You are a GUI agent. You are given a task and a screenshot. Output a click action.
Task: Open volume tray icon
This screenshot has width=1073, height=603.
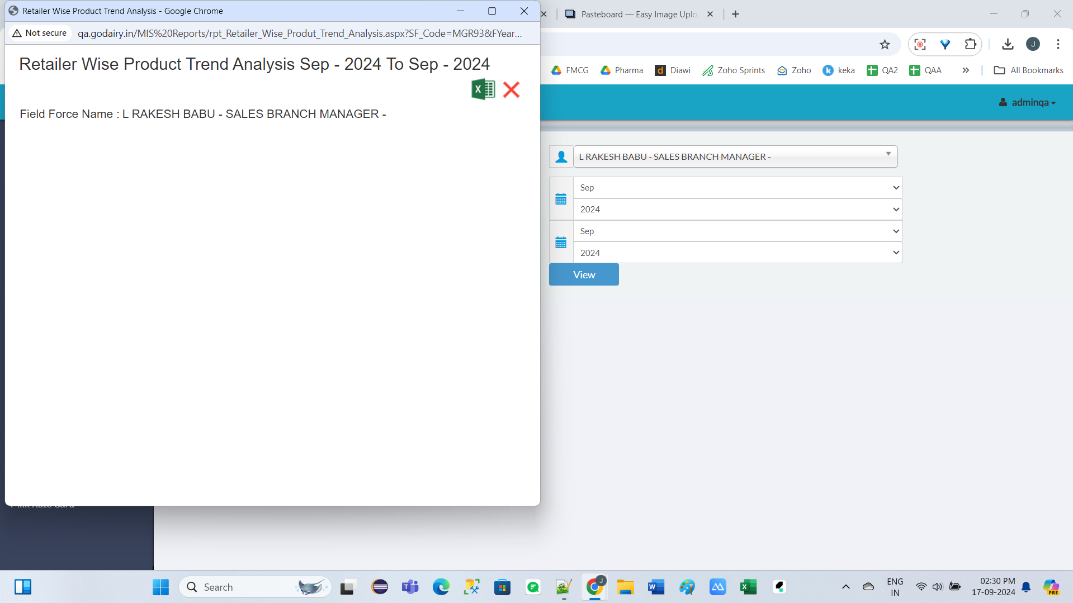938,587
